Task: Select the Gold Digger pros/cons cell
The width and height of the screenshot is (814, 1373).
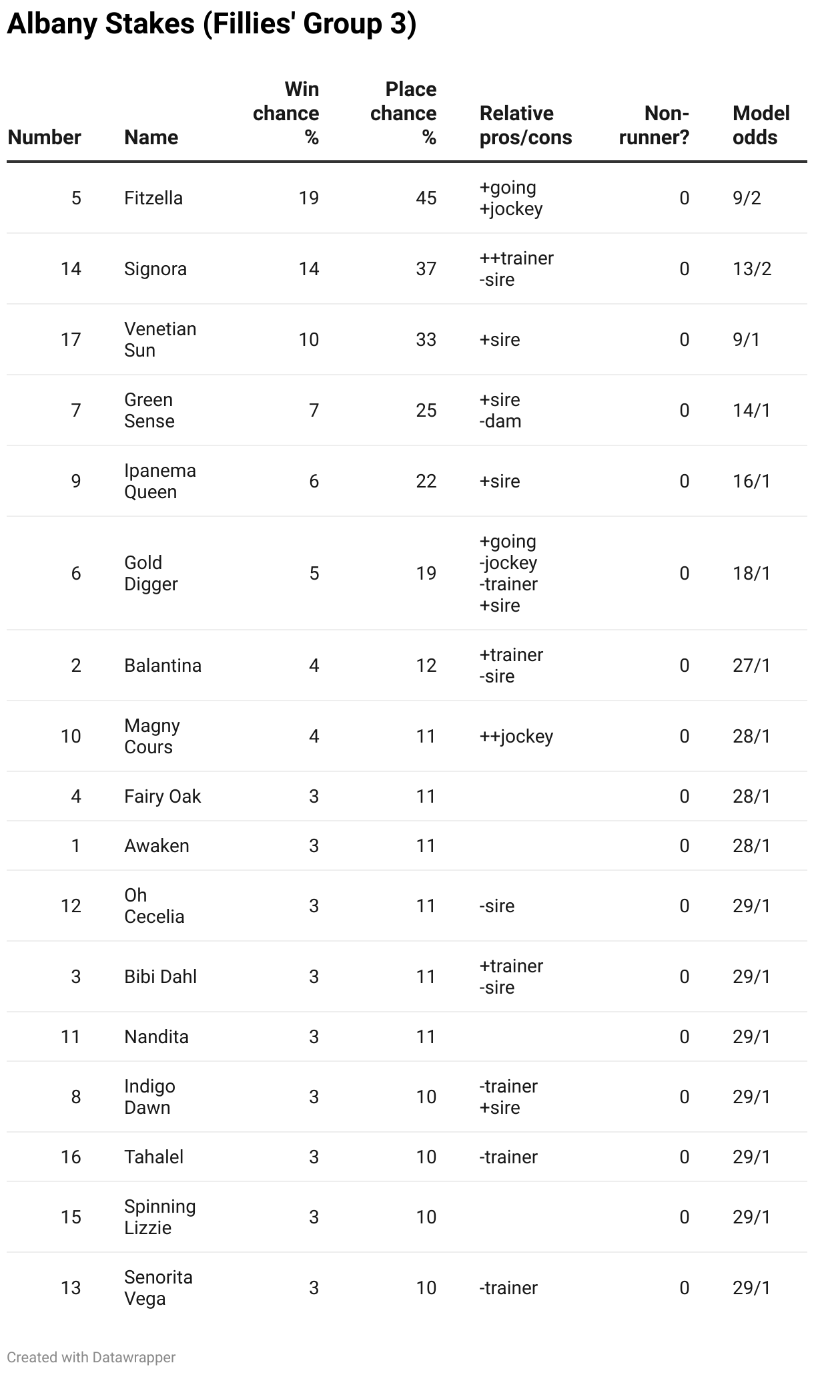Action: point(508,574)
